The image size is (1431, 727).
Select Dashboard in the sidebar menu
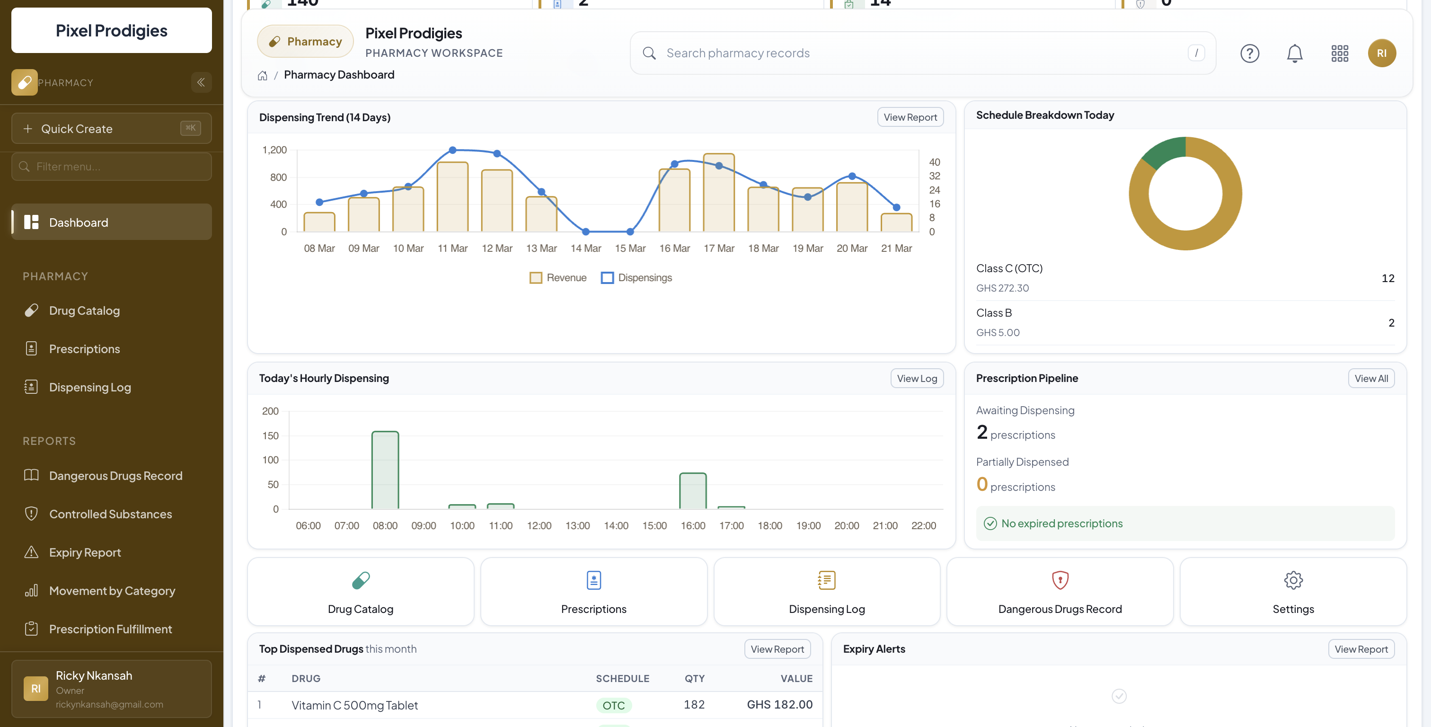coord(78,222)
